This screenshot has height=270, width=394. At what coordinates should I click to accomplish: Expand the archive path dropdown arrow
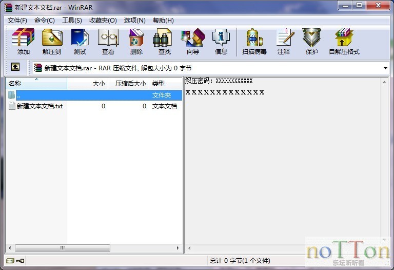pos(385,68)
